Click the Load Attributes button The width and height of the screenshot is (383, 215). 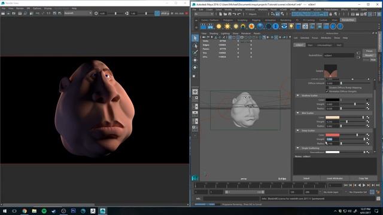tap(335, 179)
